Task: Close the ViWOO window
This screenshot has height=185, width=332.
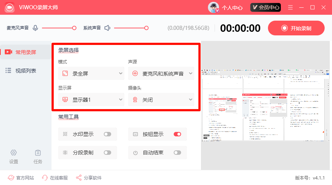Action: pyautogui.click(x=323, y=7)
